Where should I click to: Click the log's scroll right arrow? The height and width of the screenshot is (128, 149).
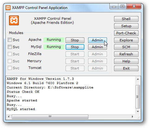[x=133, y=117]
